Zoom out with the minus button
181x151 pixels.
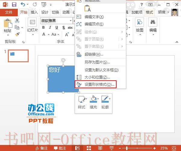coord(120,148)
